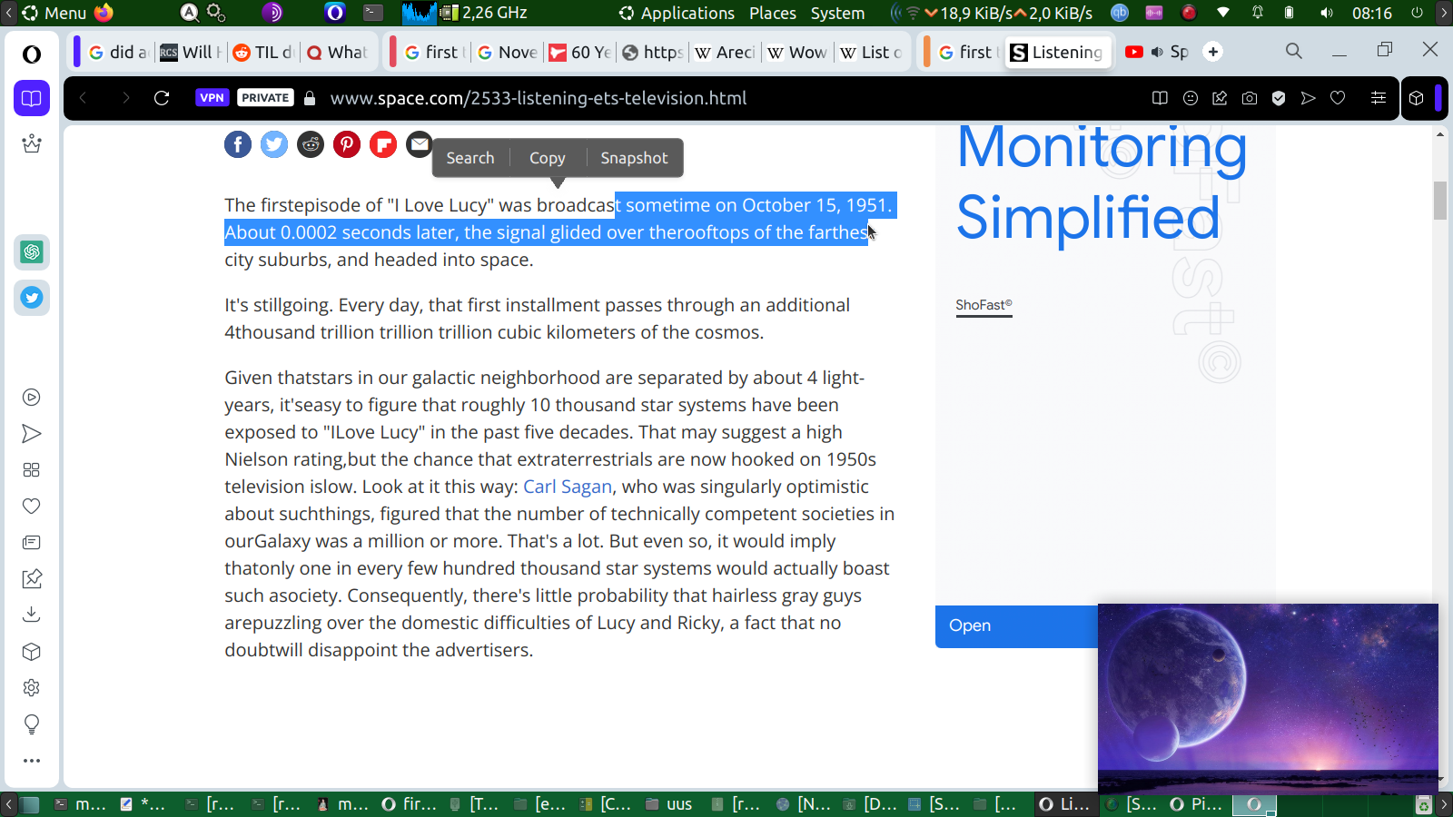Send page to My Flow from address bar
Screen dimensions: 1453x817
pos(1308,98)
